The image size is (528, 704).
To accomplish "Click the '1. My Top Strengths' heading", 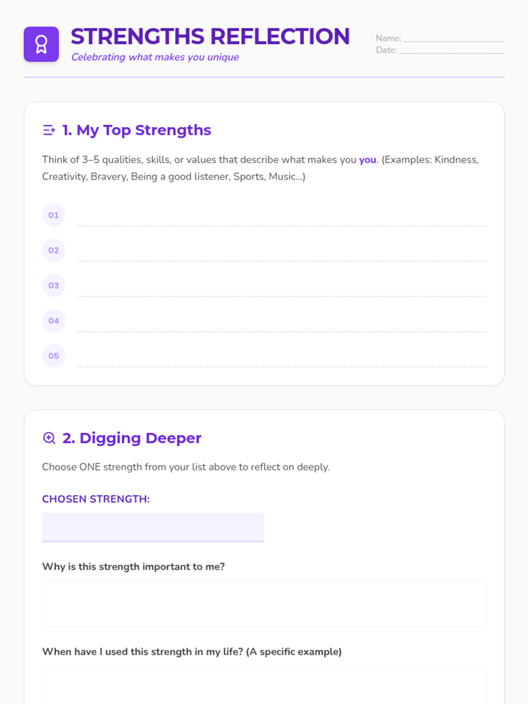I will click(136, 130).
